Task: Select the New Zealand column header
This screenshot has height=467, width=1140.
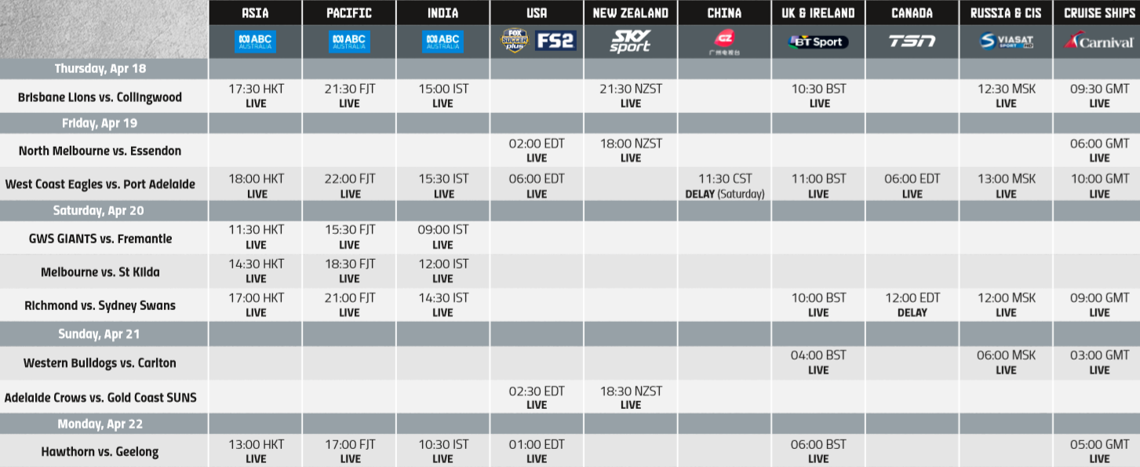Action: 631,13
